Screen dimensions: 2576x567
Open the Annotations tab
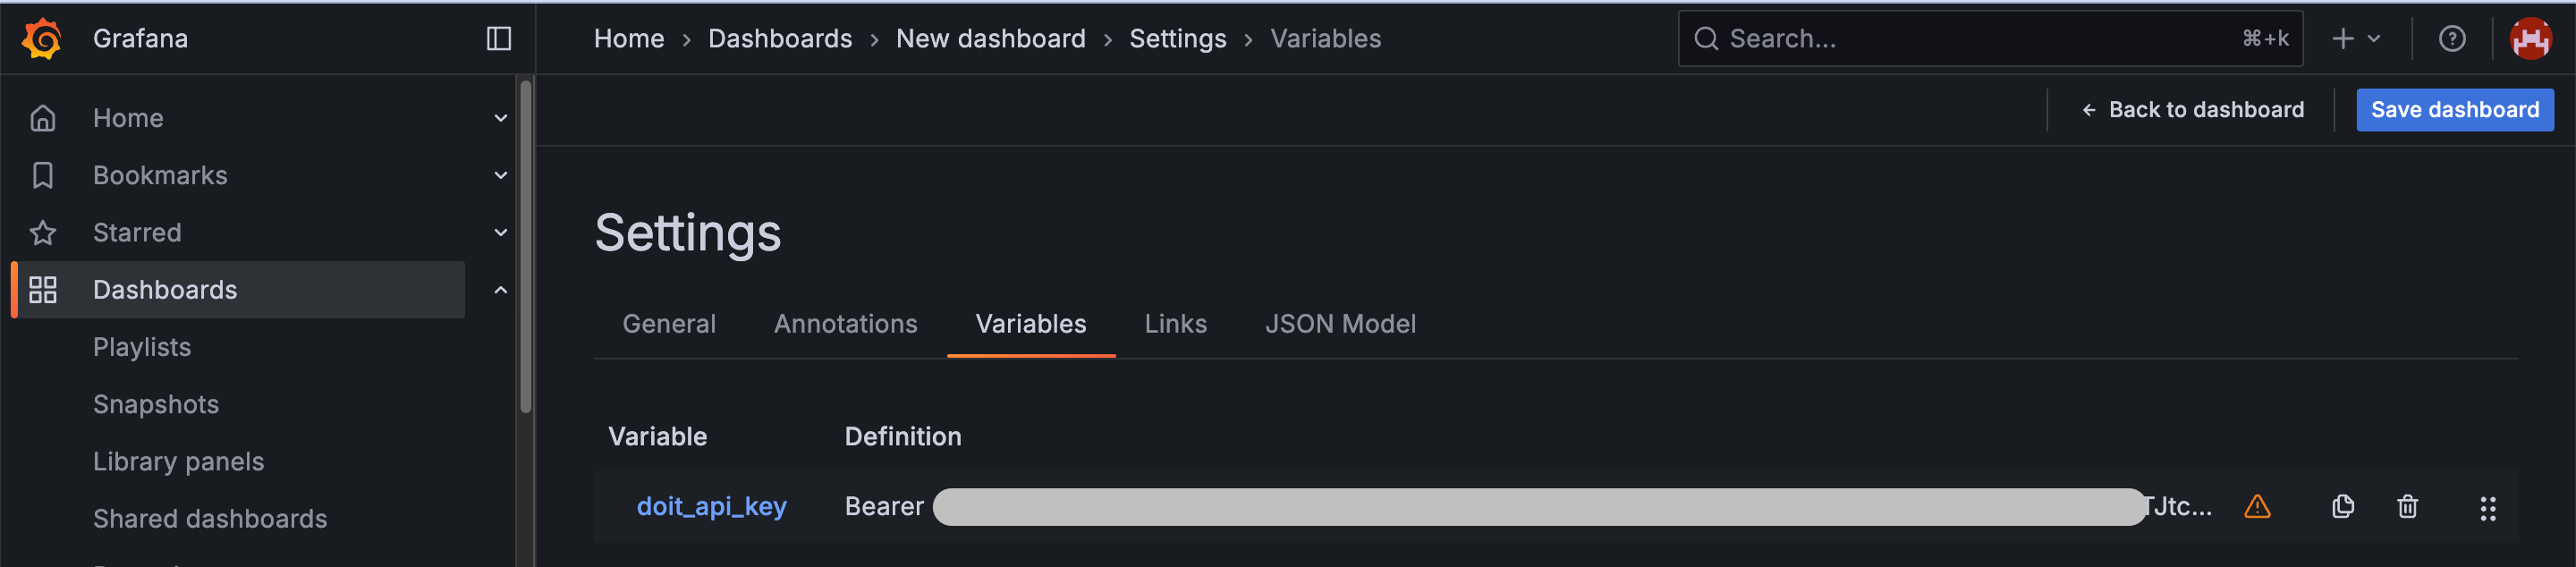click(x=846, y=323)
